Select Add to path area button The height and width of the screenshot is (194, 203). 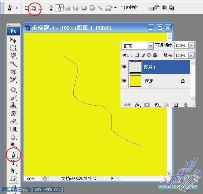[x=151, y=8]
